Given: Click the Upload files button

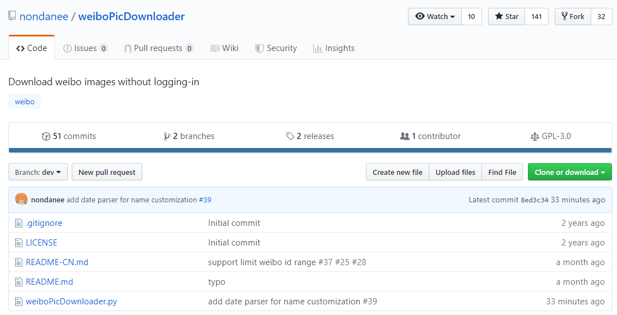Looking at the screenshot, I should tap(455, 172).
